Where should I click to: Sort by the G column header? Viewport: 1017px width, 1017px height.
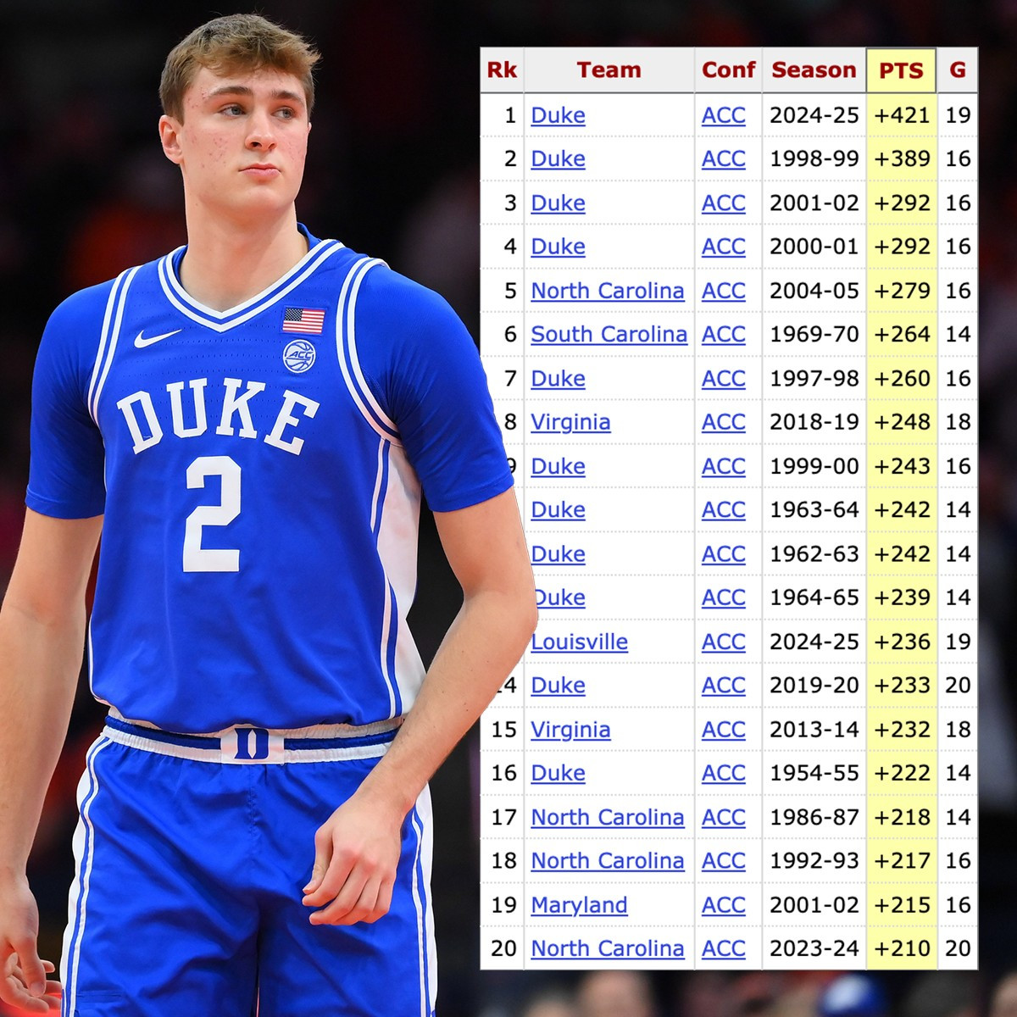coord(958,70)
